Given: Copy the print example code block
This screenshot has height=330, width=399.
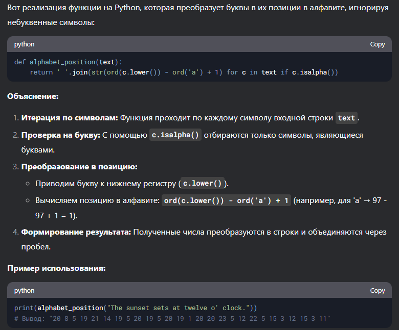Looking at the screenshot, I should coord(377,290).
